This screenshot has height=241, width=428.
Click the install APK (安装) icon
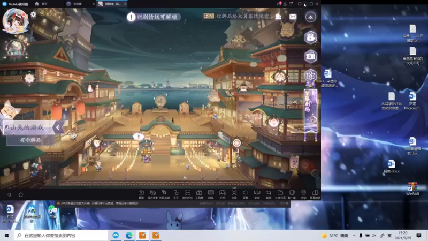tap(257, 194)
